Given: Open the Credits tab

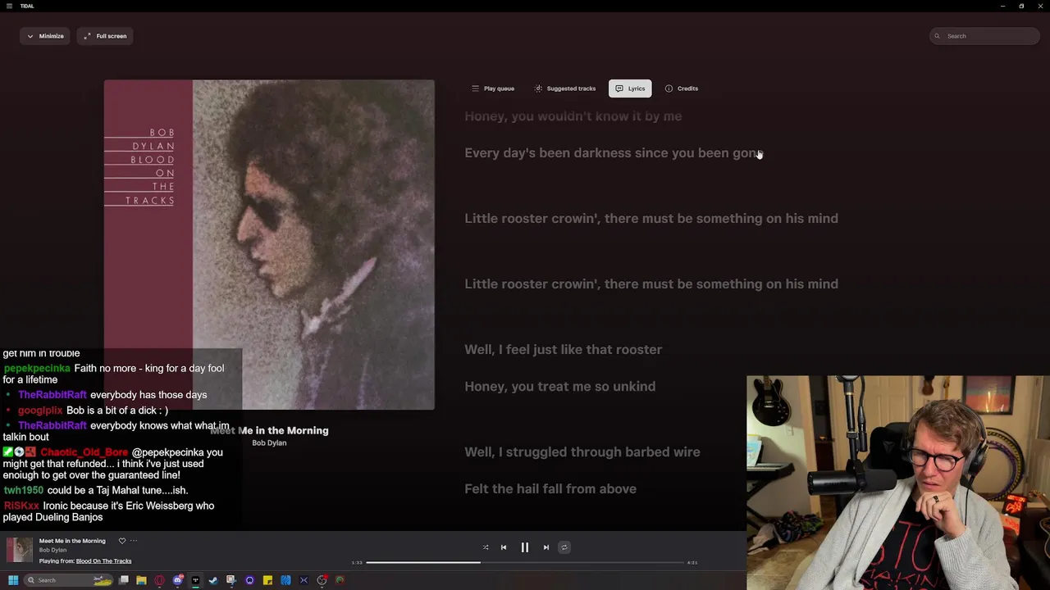Looking at the screenshot, I should (682, 88).
